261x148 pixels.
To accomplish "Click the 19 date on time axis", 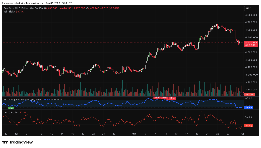I will (x=197, y=134).
